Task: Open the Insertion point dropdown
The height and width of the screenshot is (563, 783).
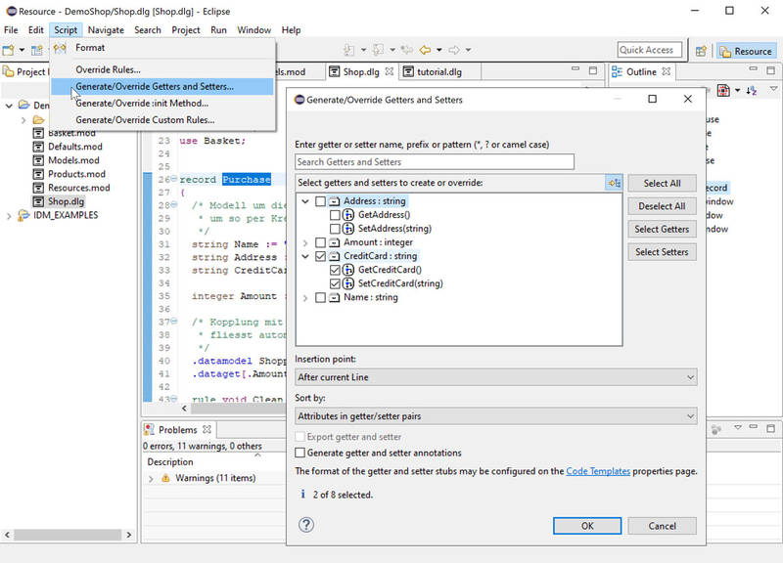Action: [495, 377]
